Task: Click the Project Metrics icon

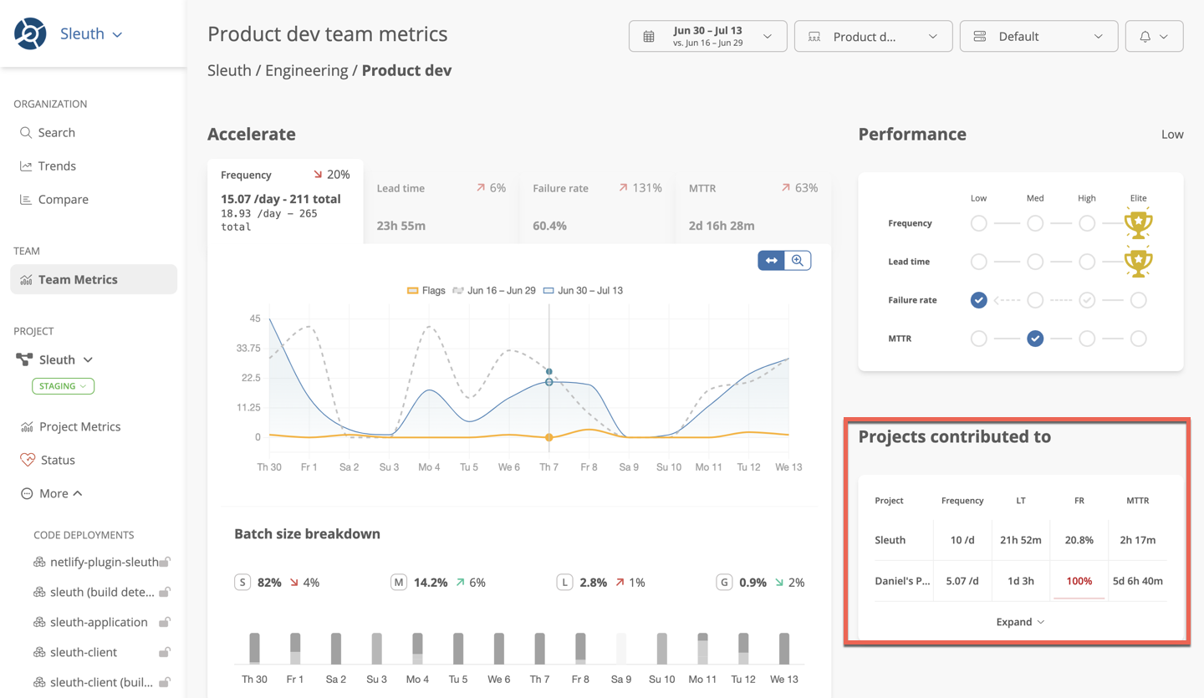Action: [27, 426]
